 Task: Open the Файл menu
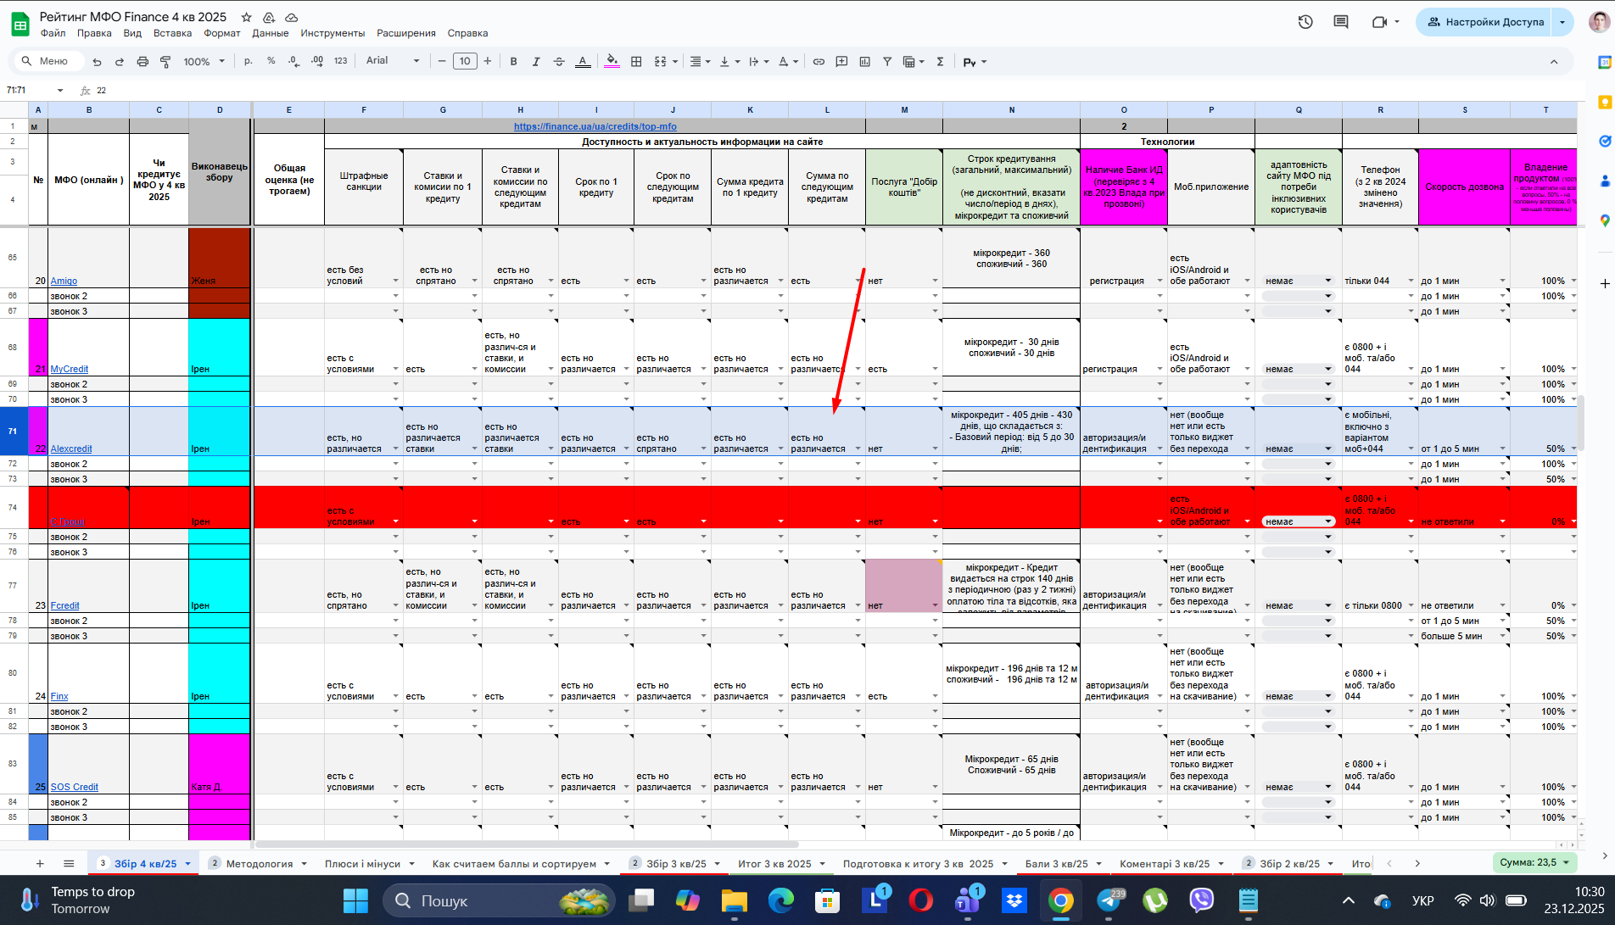coord(53,33)
